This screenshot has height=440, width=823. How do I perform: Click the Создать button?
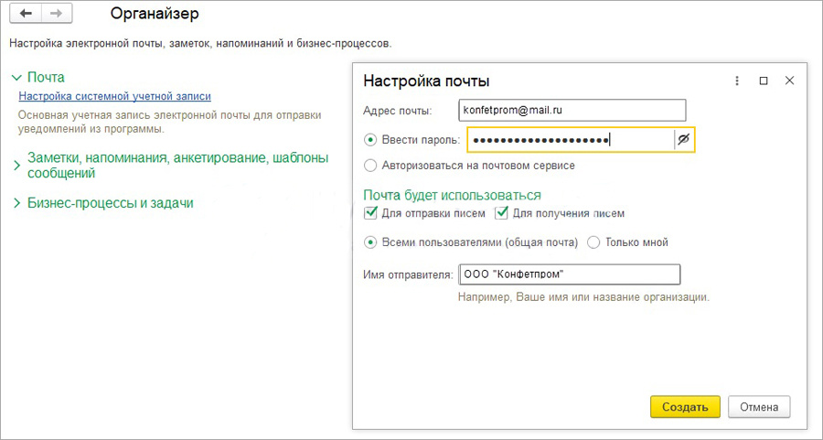(x=685, y=407)
